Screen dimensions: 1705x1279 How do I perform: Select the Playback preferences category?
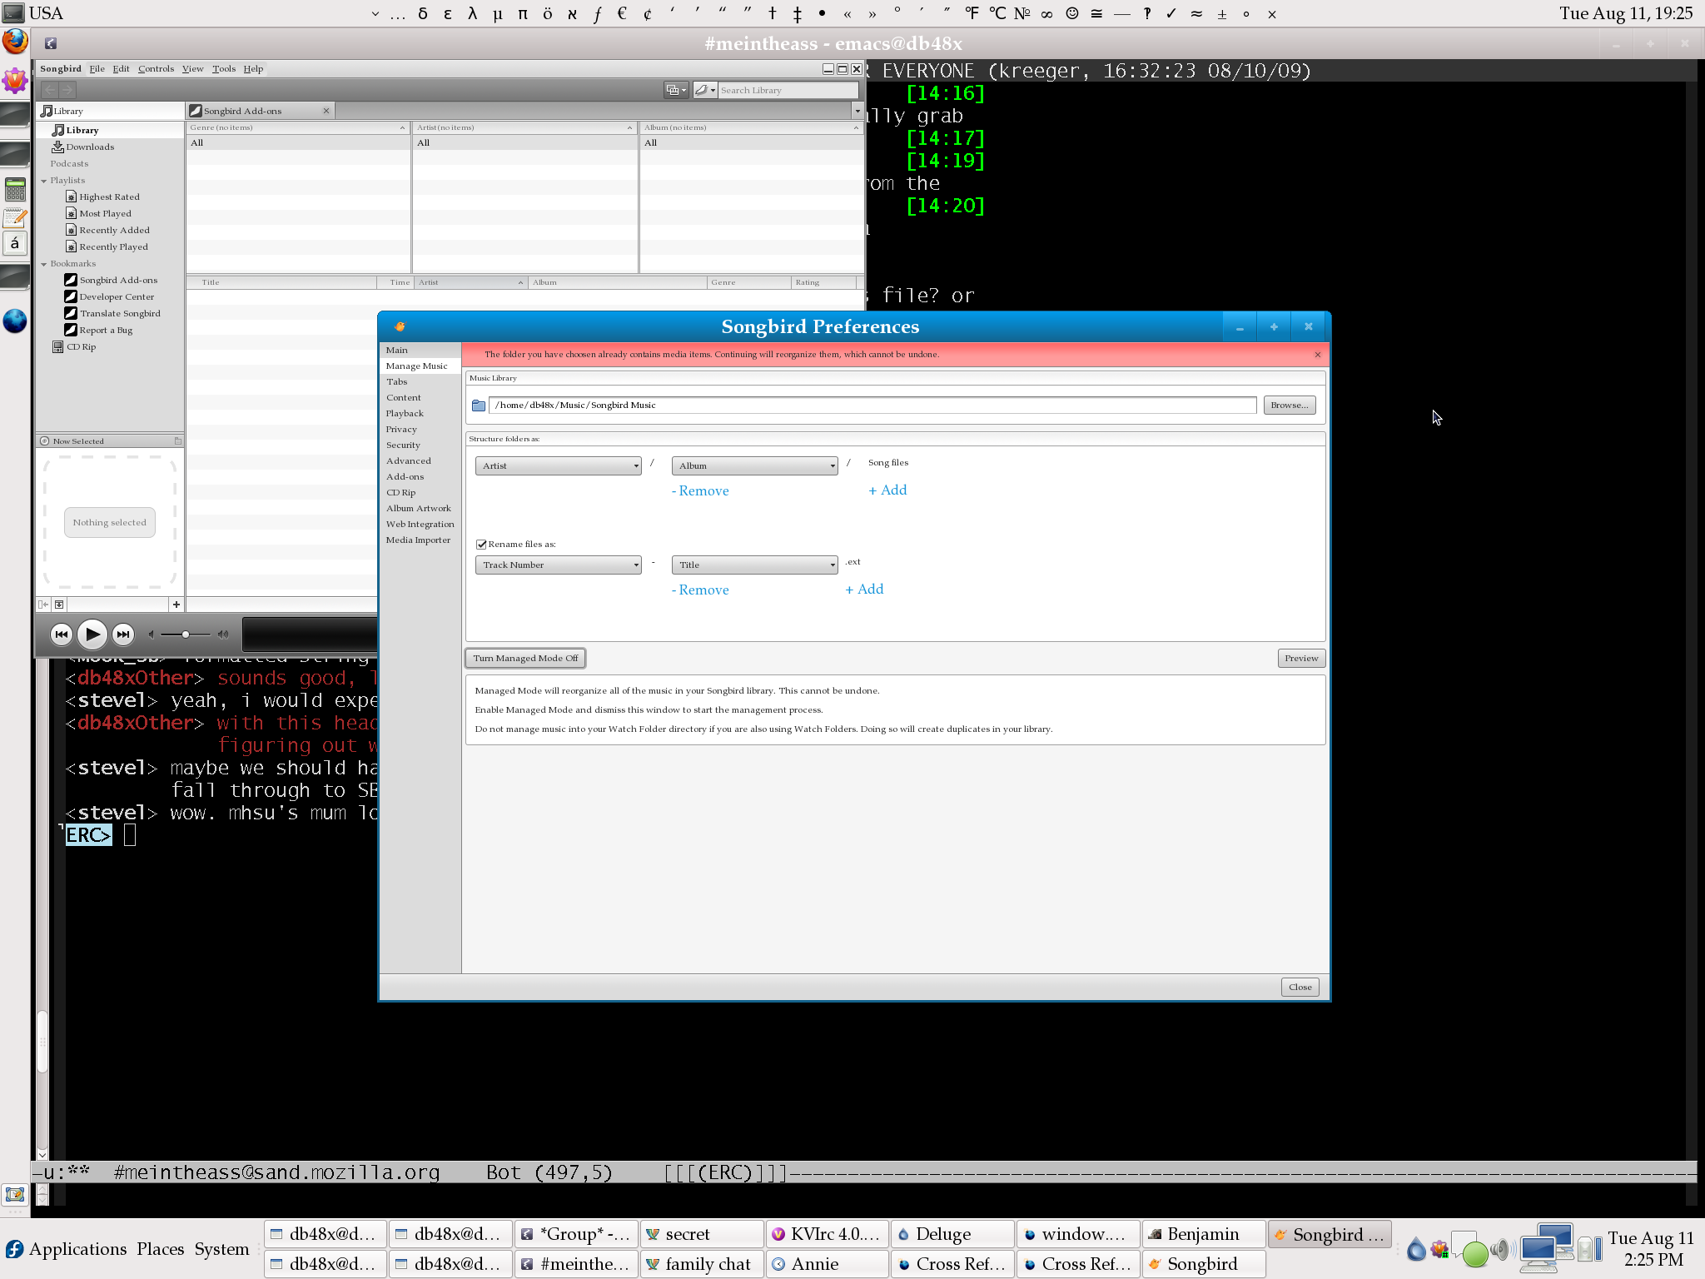point(420,414)
